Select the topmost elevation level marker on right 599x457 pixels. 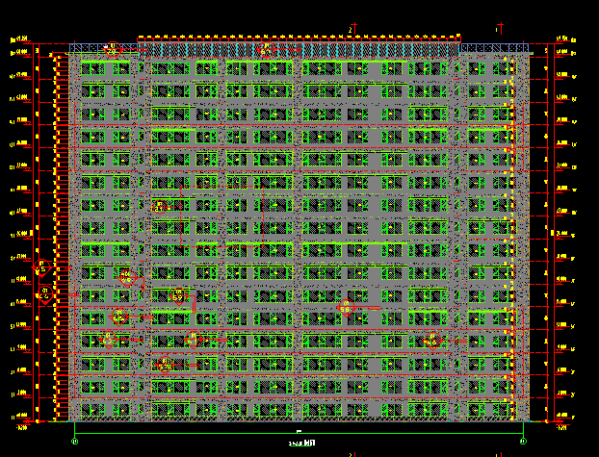tap(561, 39)
